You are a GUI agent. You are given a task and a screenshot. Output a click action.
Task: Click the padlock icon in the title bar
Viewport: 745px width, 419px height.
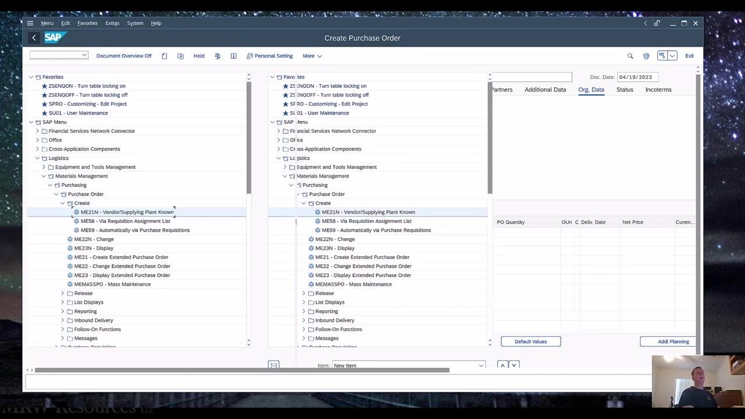pos(657,23)
